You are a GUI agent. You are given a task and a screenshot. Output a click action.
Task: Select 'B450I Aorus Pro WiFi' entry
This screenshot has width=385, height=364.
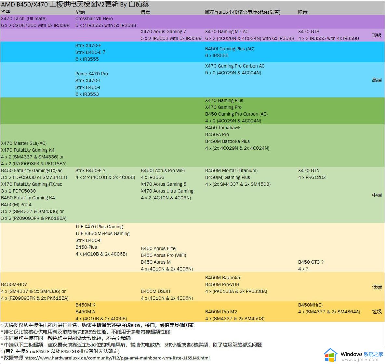[163, 170]
